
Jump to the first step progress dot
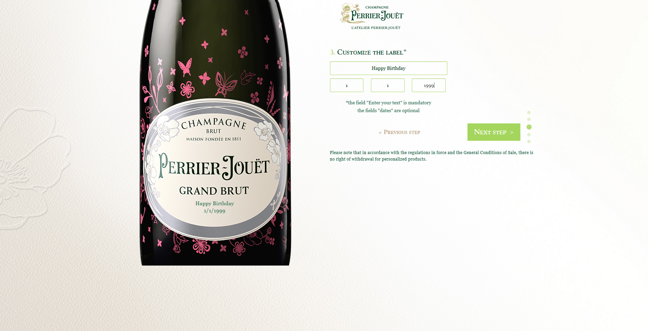pyautogui.click(x=529, y=112)
